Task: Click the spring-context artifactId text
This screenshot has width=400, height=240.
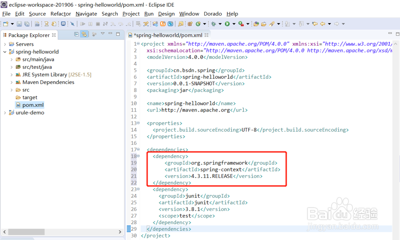Action: [221, 169]
